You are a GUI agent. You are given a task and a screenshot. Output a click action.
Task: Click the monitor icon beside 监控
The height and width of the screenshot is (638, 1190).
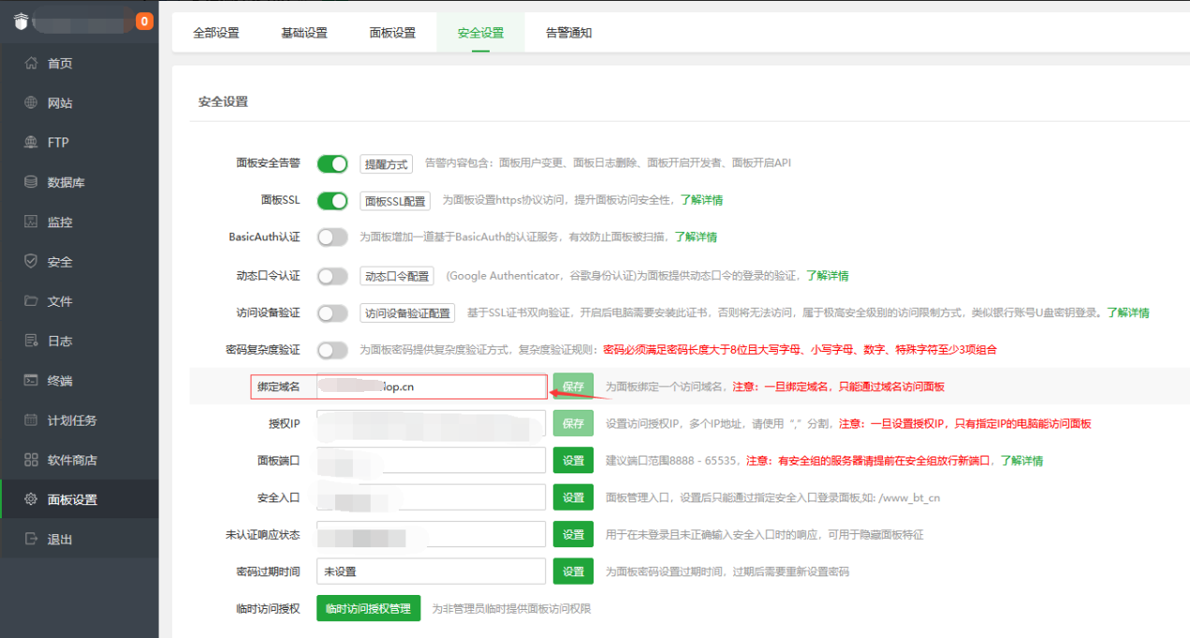(31, 222)
